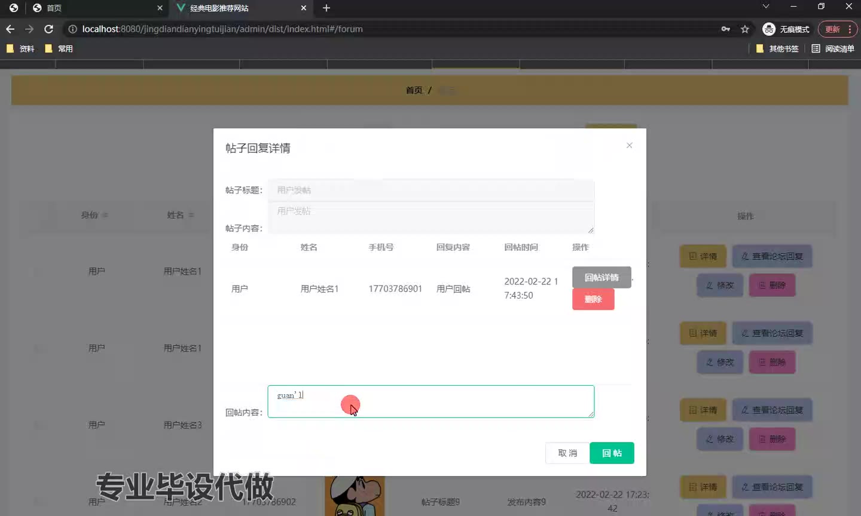Open the 阅读清单 reading list
The height and width of the screenshot is (516, 861).
tap(833, 48)
